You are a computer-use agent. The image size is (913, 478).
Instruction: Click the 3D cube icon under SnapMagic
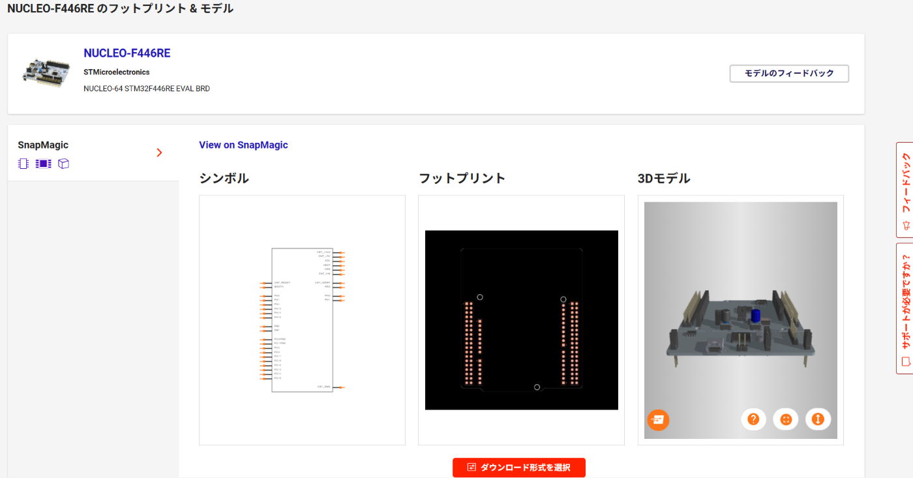point(63,164)
